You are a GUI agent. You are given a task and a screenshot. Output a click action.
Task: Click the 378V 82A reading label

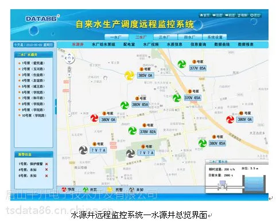coord(147,131)
